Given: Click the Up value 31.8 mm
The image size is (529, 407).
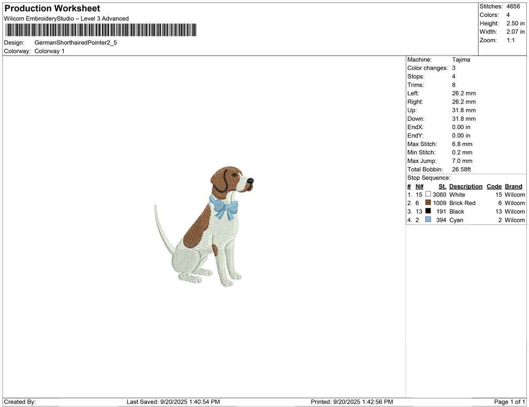Looking at the screenshot, I should tap(464, 110).
